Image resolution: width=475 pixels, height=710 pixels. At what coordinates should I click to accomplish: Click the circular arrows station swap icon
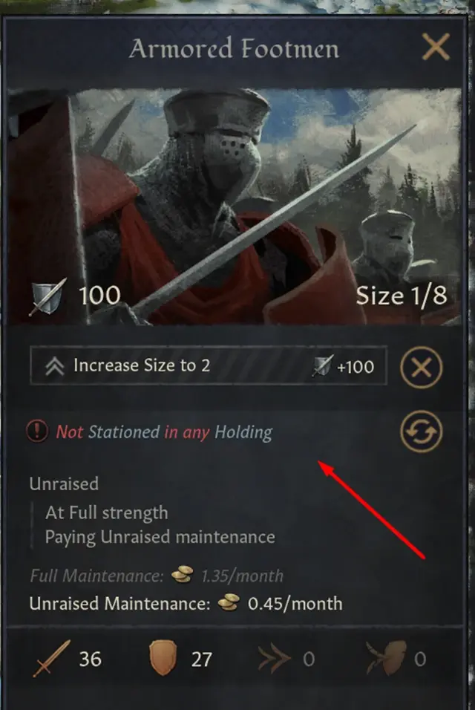[421, 431]
